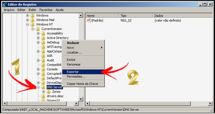Expand the AppCompat key node
This screenshot has height=114, width=215.
click(x=38, y=52)
